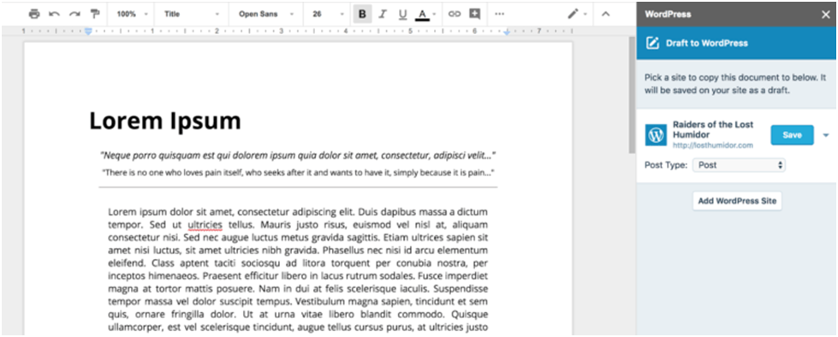
Task: Hide the menus with the chevron up
Action: point(605,14)
